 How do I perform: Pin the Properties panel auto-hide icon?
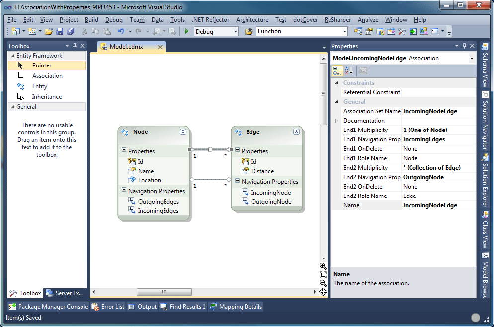[464, 46]
